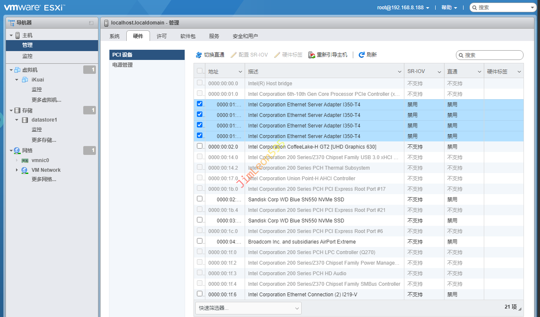Tick the Broadcom AirPort Extreme checkbox
Viewport: 540px width, 317px height.
point(200,241)
